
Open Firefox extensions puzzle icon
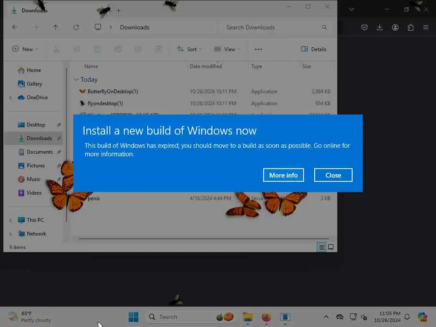click(410, 27)
